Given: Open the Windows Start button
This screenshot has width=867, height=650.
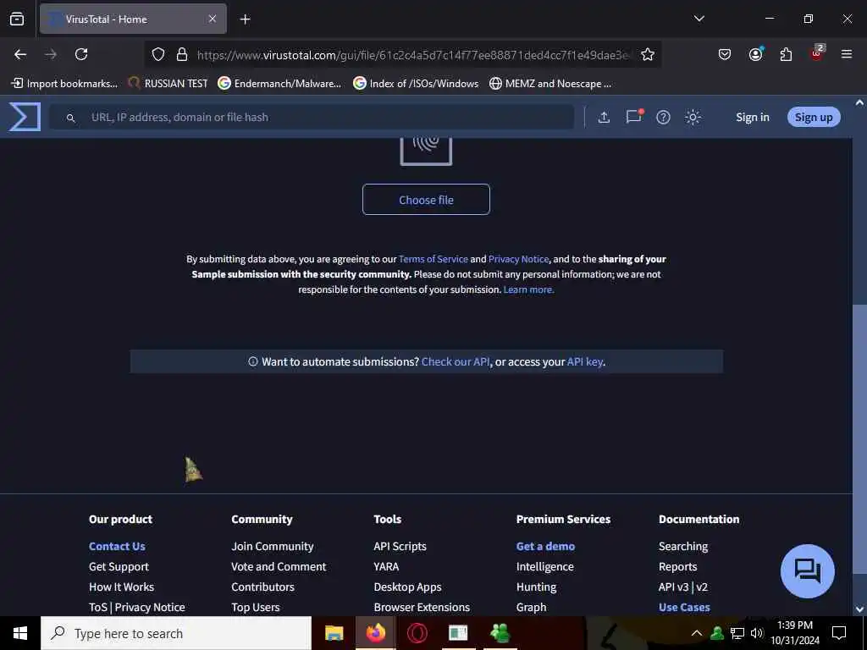Looking at the screenshot, I should 20,633.
